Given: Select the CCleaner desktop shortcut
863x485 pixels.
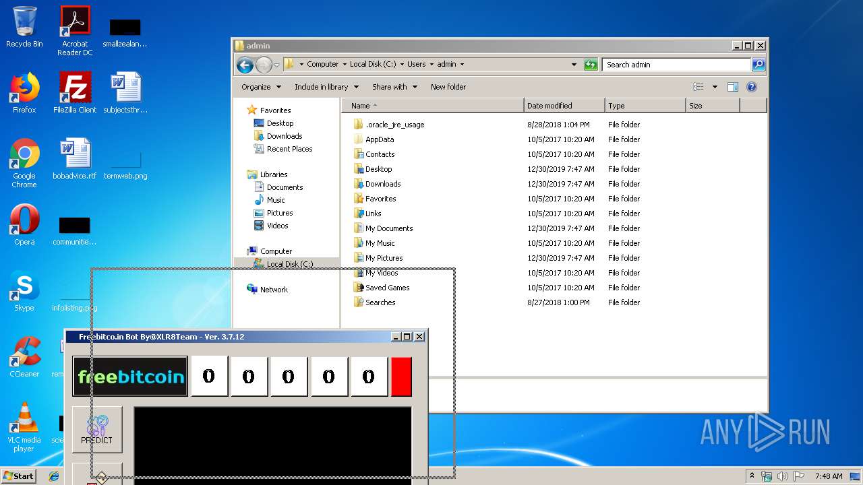Looking at the screenshot, I should (x=24, y=358).
